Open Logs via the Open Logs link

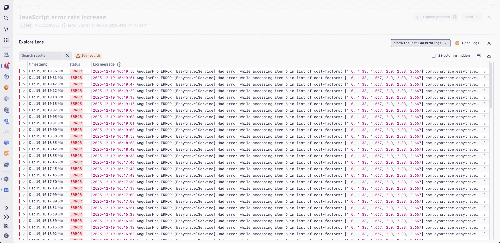pyautogui.click(x=470, y=43)
